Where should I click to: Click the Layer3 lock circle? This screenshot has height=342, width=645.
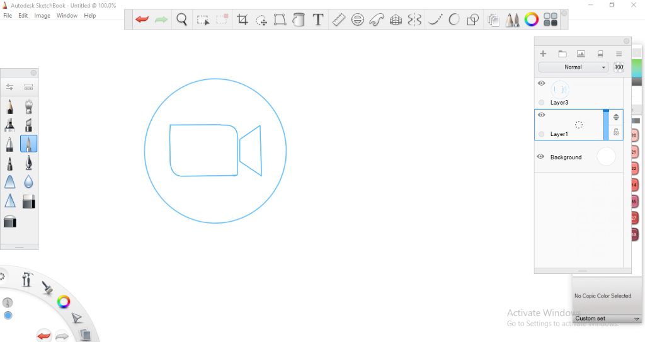pyautogui.click(x=541, y=103)
